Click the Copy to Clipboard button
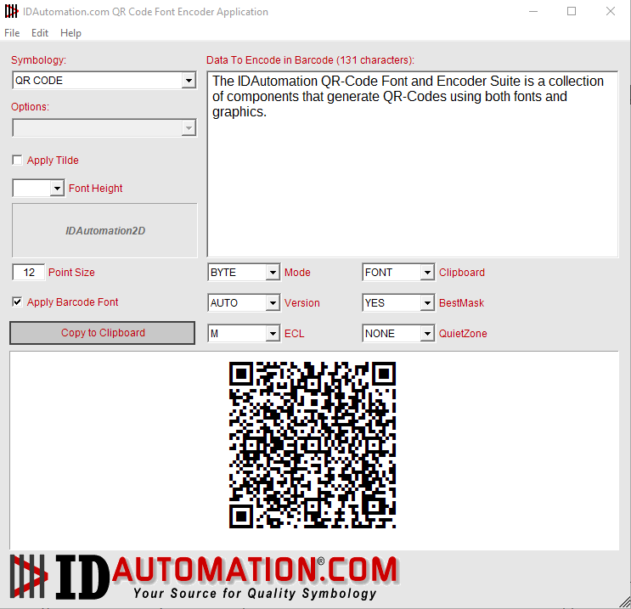 coord(103,333)
